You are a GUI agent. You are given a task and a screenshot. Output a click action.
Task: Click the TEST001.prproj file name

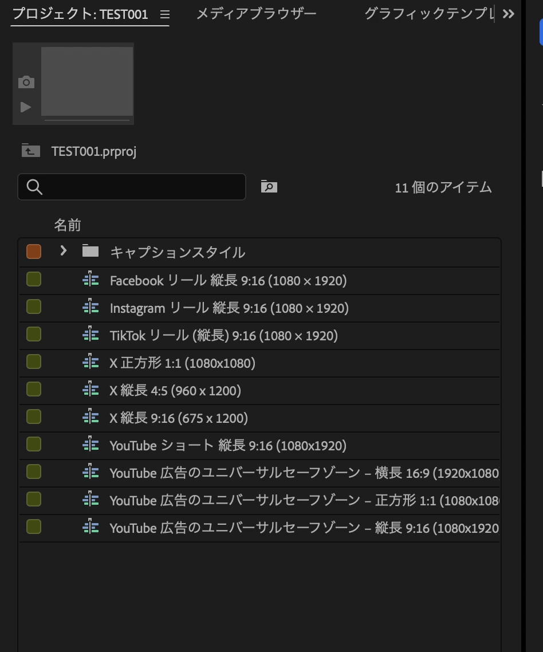tap(94, 151)
